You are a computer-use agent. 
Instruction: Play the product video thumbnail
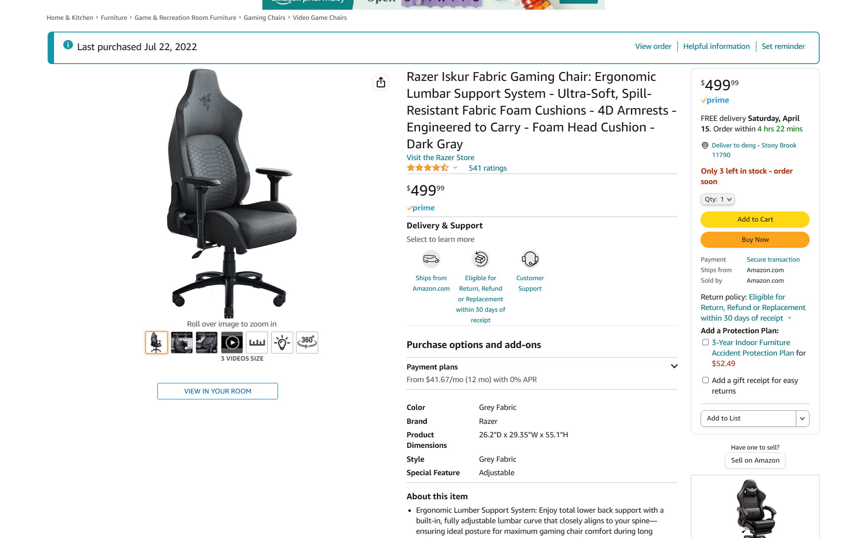(232, 343)
